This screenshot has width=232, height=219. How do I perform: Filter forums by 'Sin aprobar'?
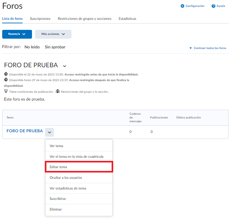pos(55,47)
